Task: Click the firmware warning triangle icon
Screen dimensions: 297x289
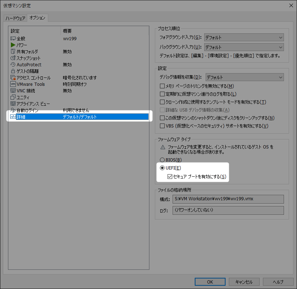Action: (163, 147)
